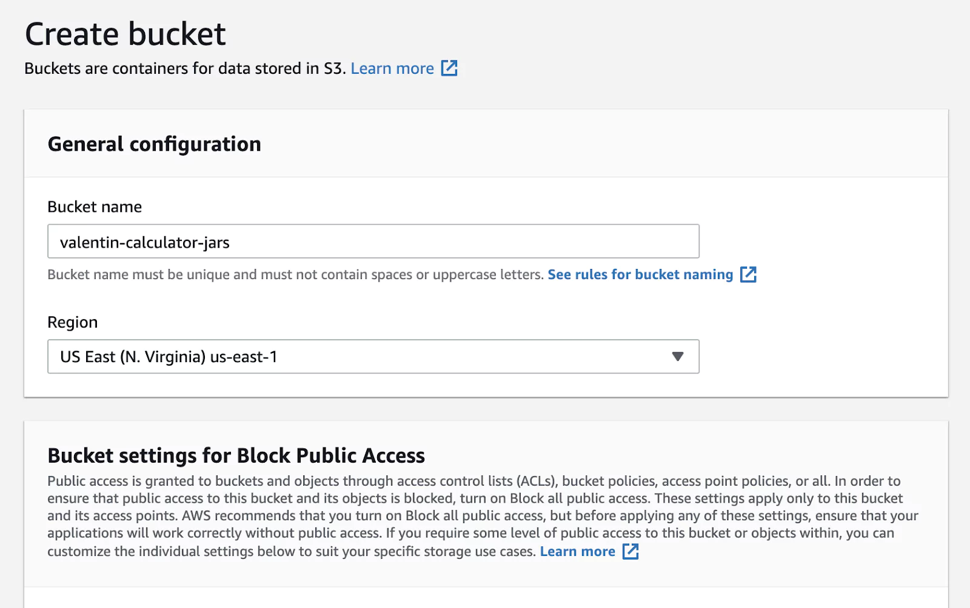Click the Learn more link under Create bucket
The image size is (970, 608).
click(392, 68)
